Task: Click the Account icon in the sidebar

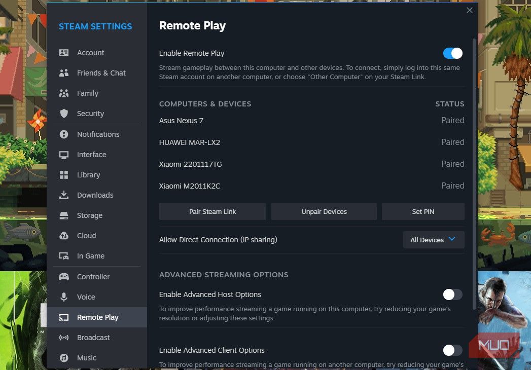Action: coord(64,52)
